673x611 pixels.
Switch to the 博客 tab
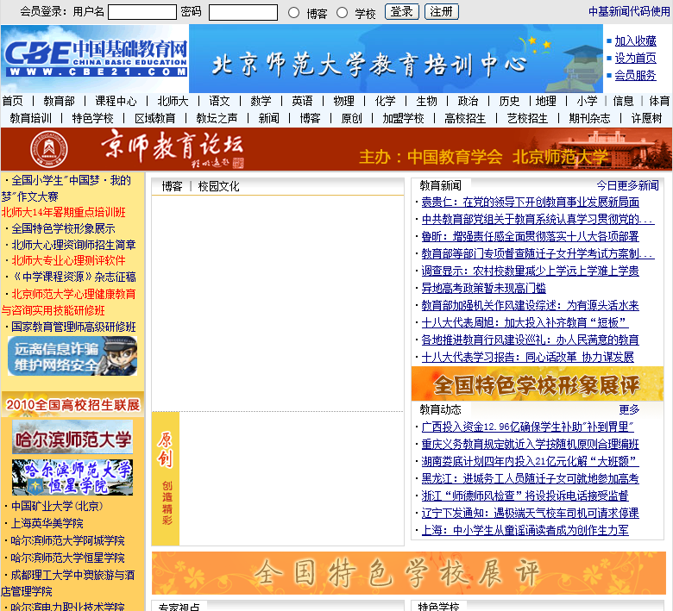click(x=172, y=186)
